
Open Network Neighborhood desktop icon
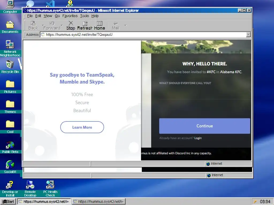click(x=10, y=49)
